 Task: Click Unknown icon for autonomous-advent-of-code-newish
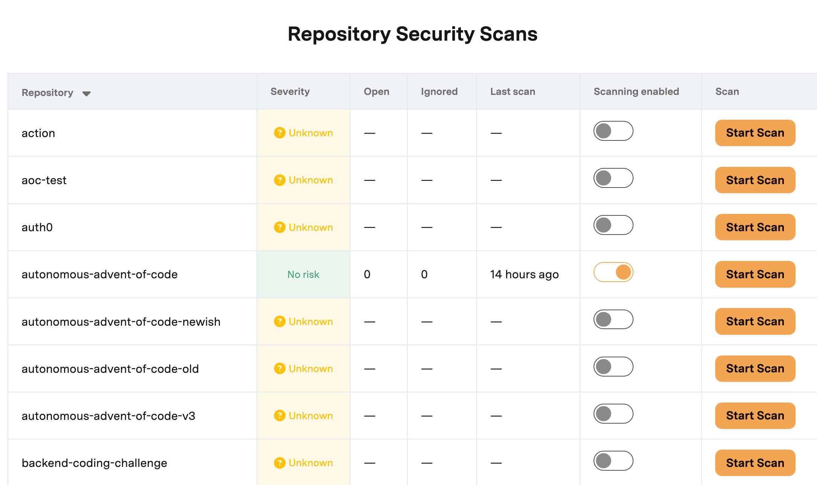click(x=279, y=322)
